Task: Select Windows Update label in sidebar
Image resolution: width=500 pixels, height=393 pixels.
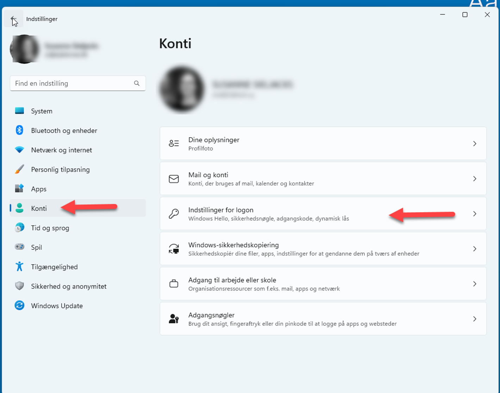Action: coord(57,306)
